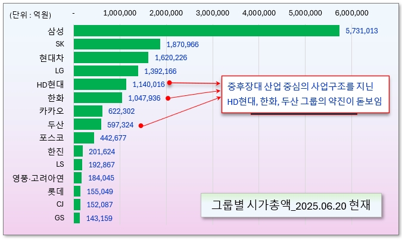Select the data label 184,045
The image size is (402, 240).
click(101, 178)
